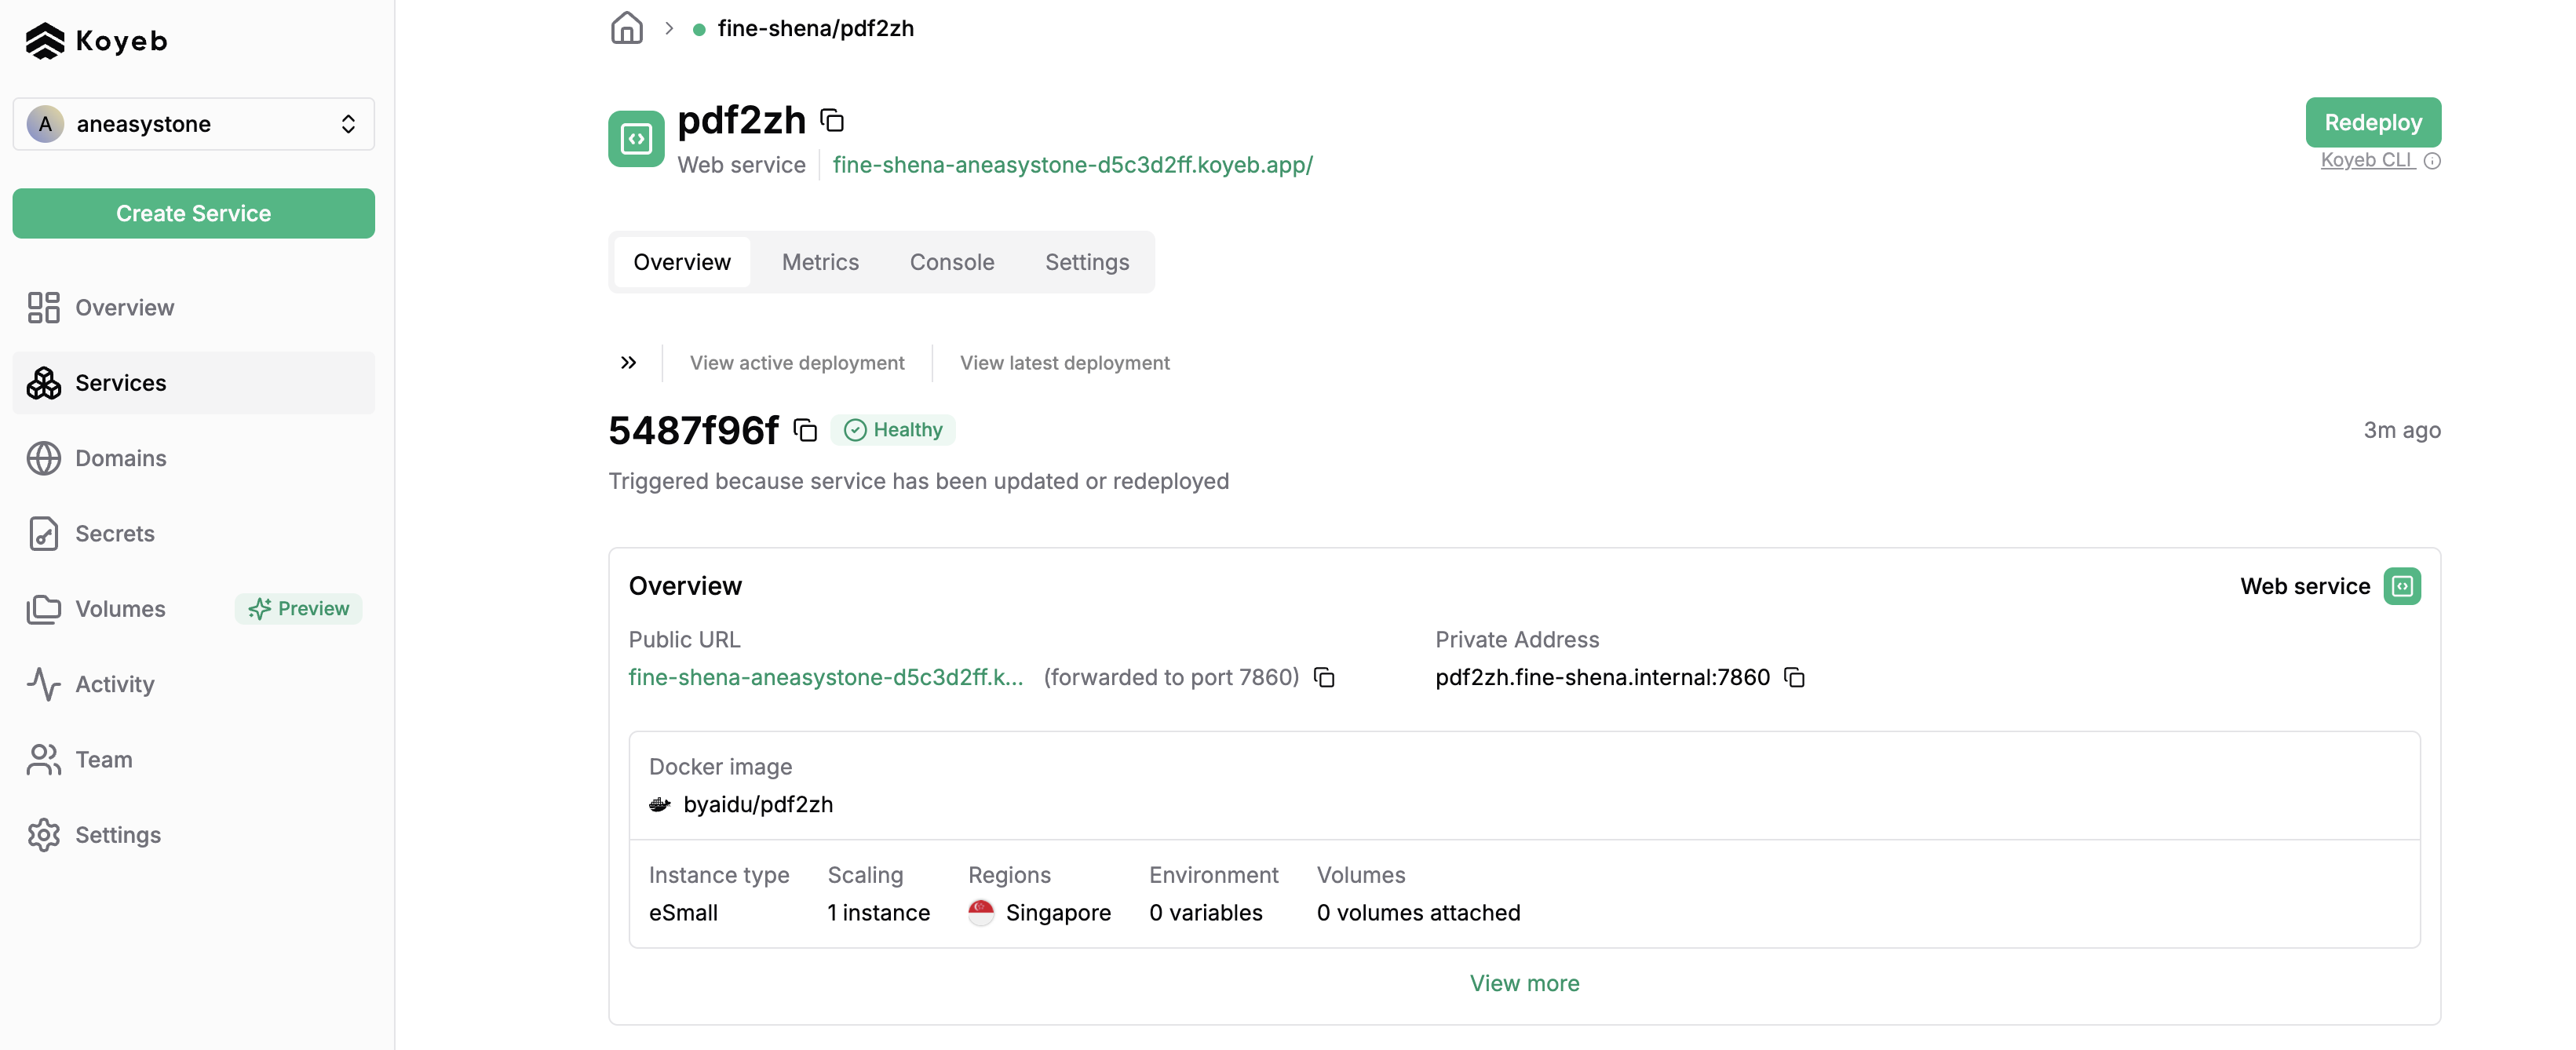Switch to the Metrics tab
This screenshot has width=2576, height=1050.
click(x=820, y=262)
